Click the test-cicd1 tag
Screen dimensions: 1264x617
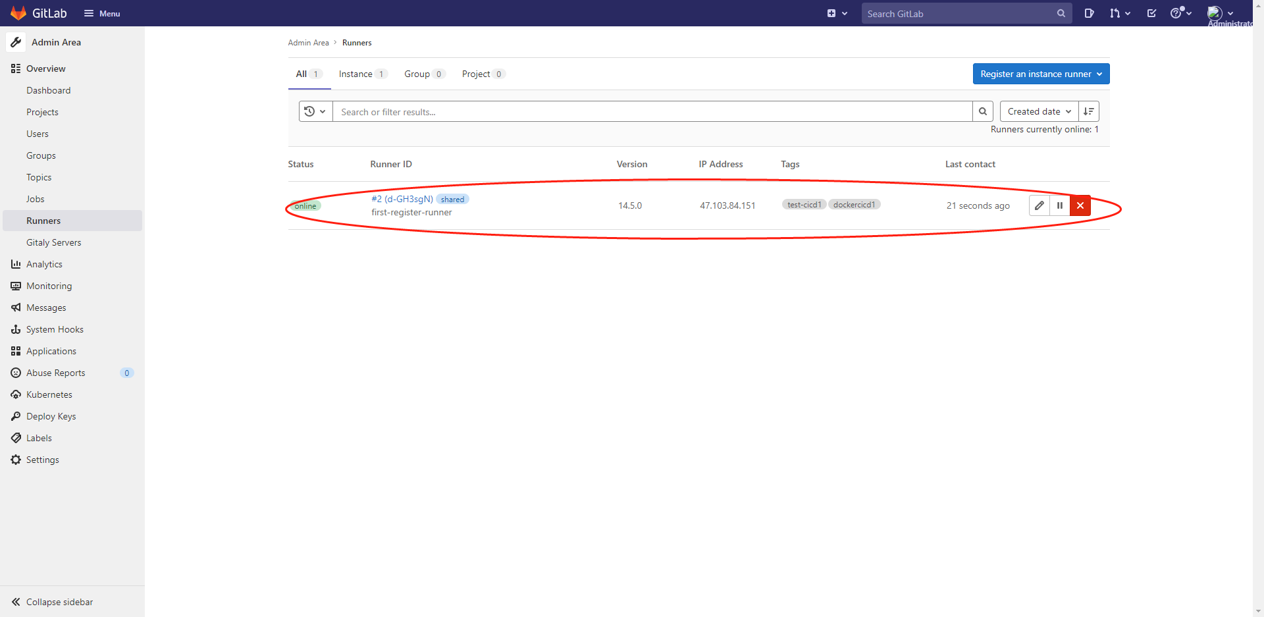click(804, 205)
